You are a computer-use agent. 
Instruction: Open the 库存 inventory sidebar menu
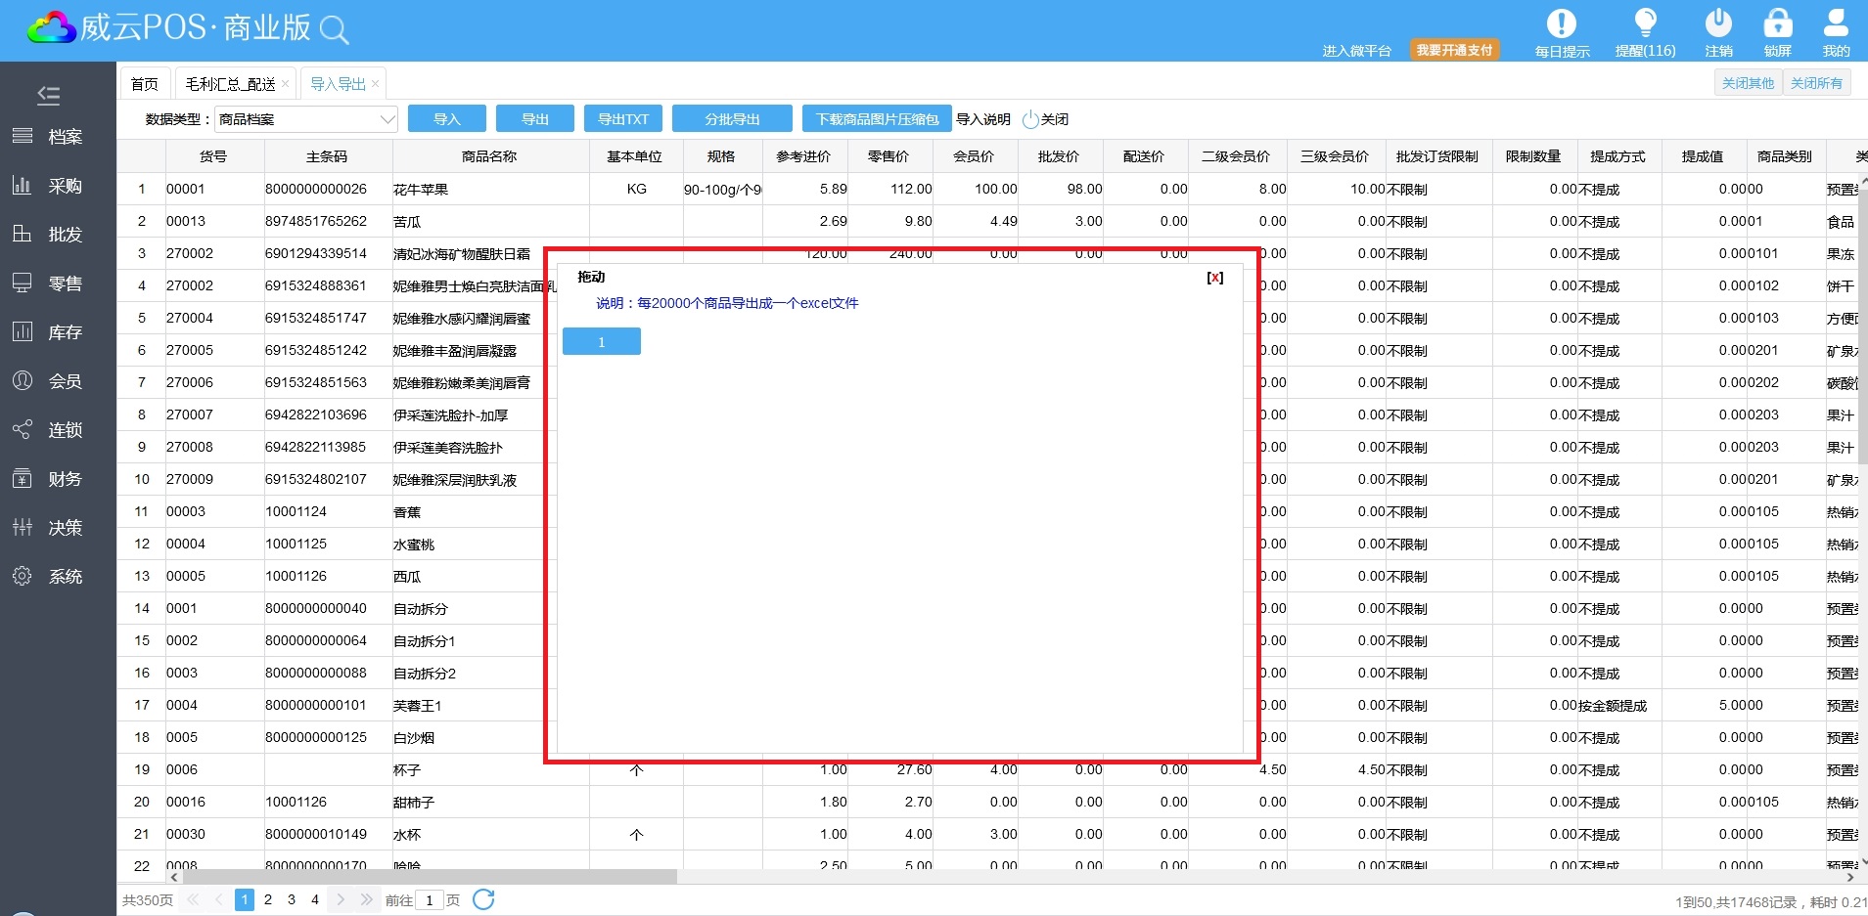(57, 332)
